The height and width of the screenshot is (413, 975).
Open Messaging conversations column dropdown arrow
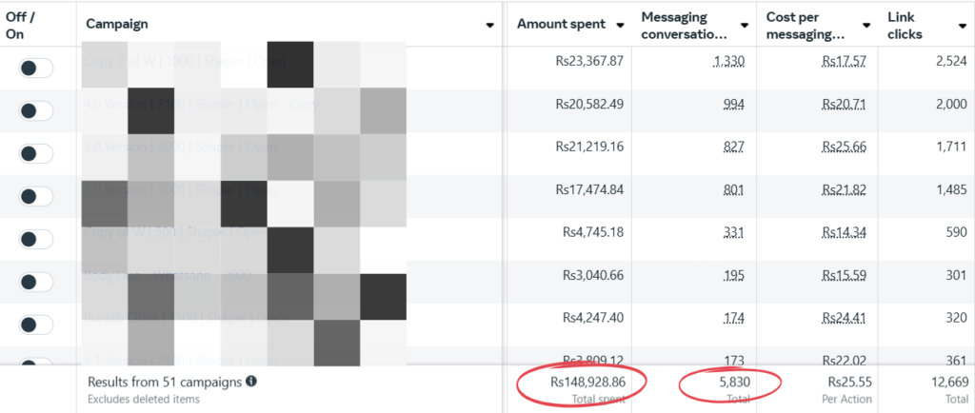pyautogui.click(x=745, y=26)
